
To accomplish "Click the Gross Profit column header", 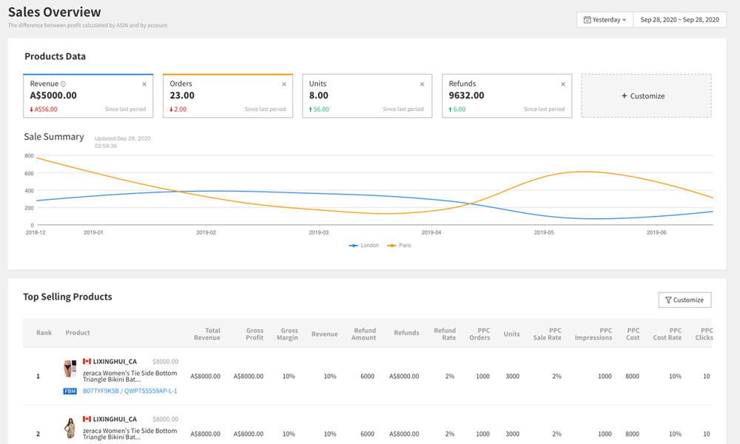I will [x=255, y=334].
